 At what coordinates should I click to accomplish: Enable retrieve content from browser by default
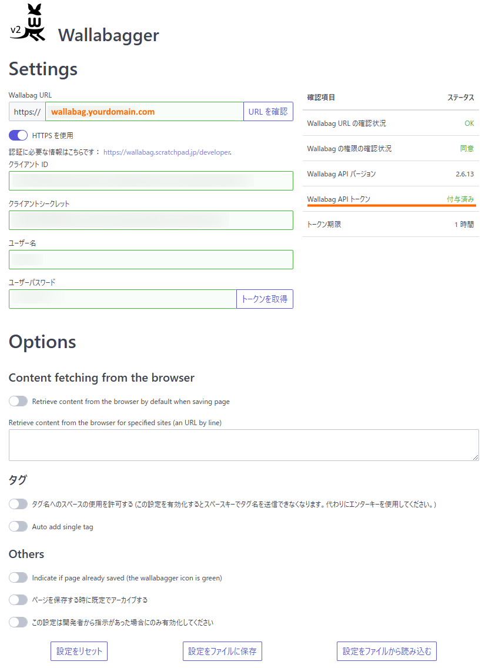tap(18, 401)
